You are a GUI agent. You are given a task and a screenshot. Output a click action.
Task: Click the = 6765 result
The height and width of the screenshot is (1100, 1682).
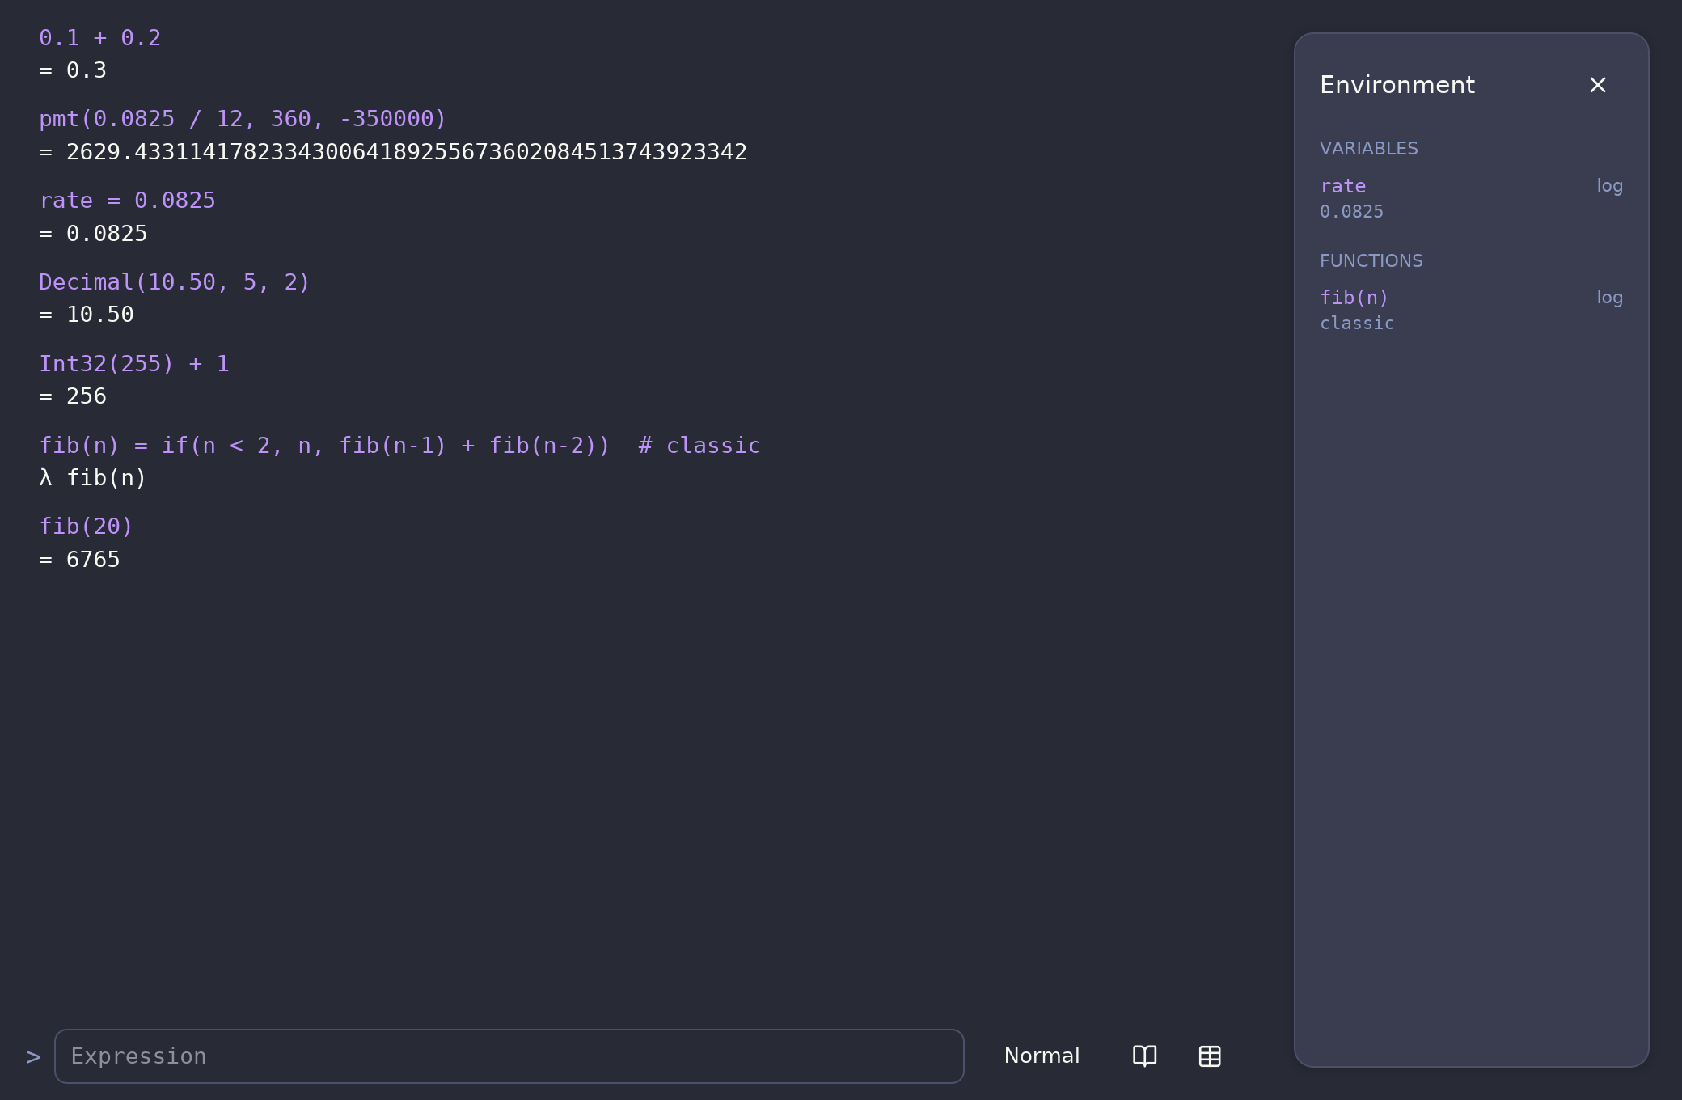pyautogui.click(x=79, y=560)
